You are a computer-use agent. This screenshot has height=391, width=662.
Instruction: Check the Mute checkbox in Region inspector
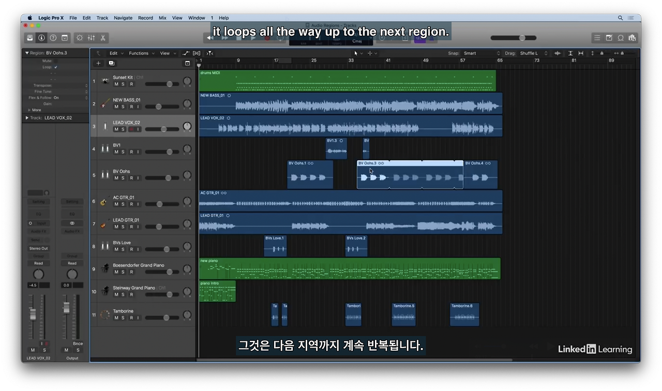click(x=56, y=61)
